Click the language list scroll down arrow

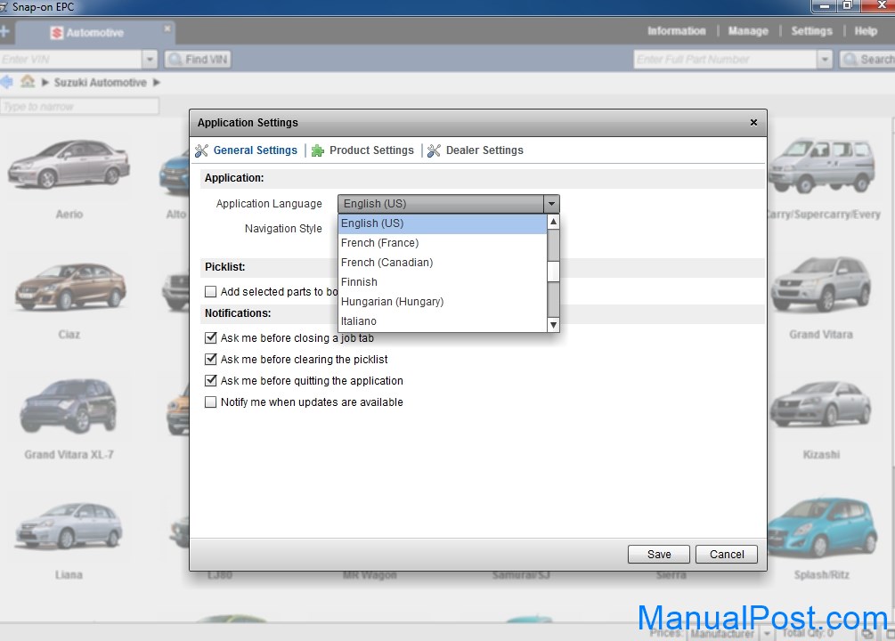(553, 325)
